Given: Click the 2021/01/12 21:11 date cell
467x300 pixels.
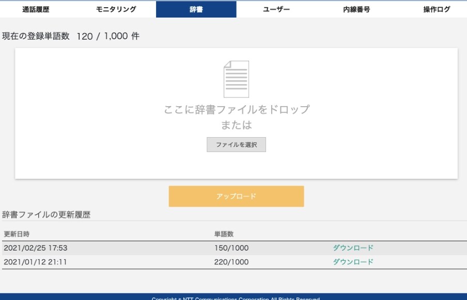Looking at the screenshot, I should (x=36, y=262).
